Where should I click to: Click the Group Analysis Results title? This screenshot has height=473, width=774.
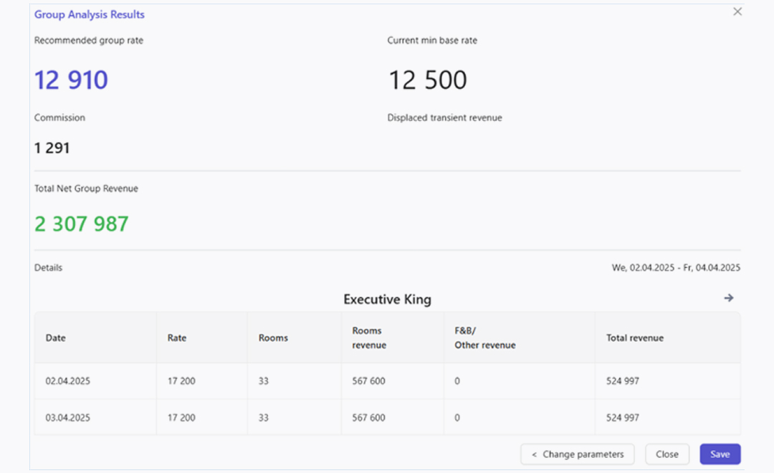(x=90, y=14)
